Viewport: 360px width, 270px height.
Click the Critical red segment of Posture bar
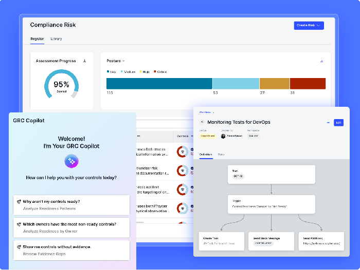click(x=308, y=84)
